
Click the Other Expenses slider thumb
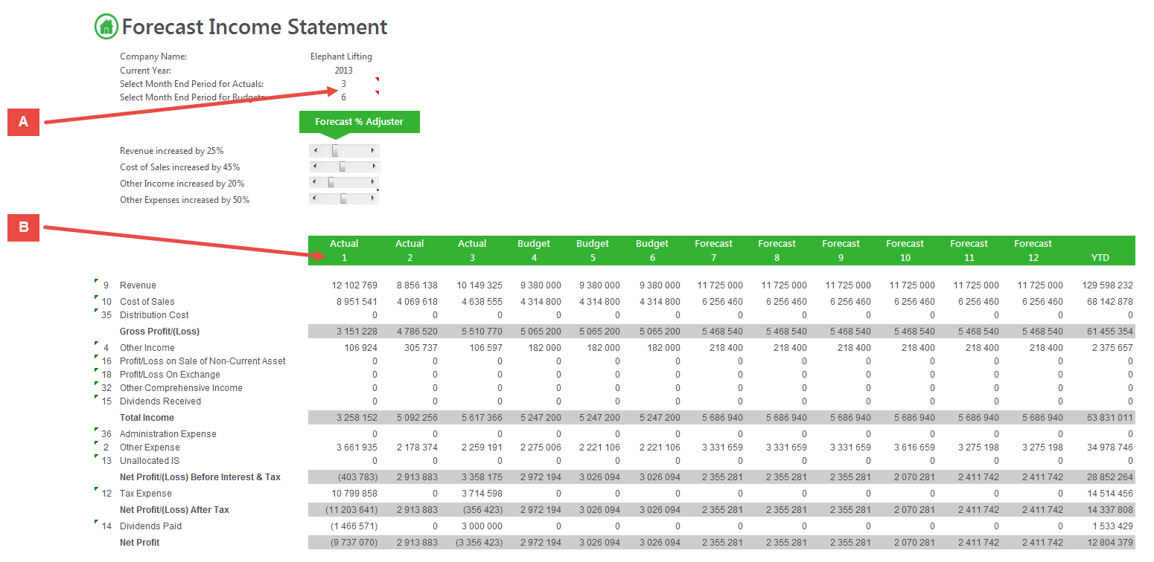343,198
